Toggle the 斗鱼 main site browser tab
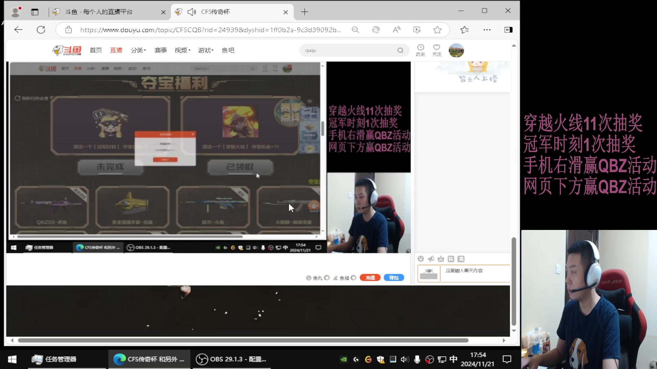657x369 pixels. tap(108, 11)
